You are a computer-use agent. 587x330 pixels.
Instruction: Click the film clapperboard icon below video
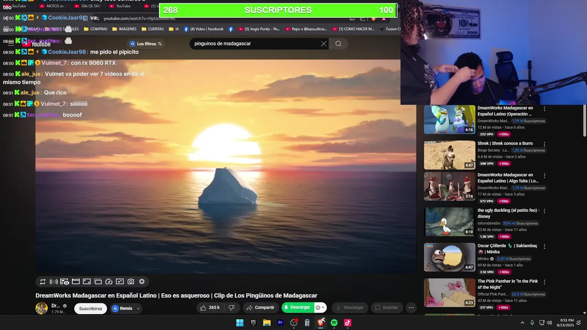click(x=76, y=282)
